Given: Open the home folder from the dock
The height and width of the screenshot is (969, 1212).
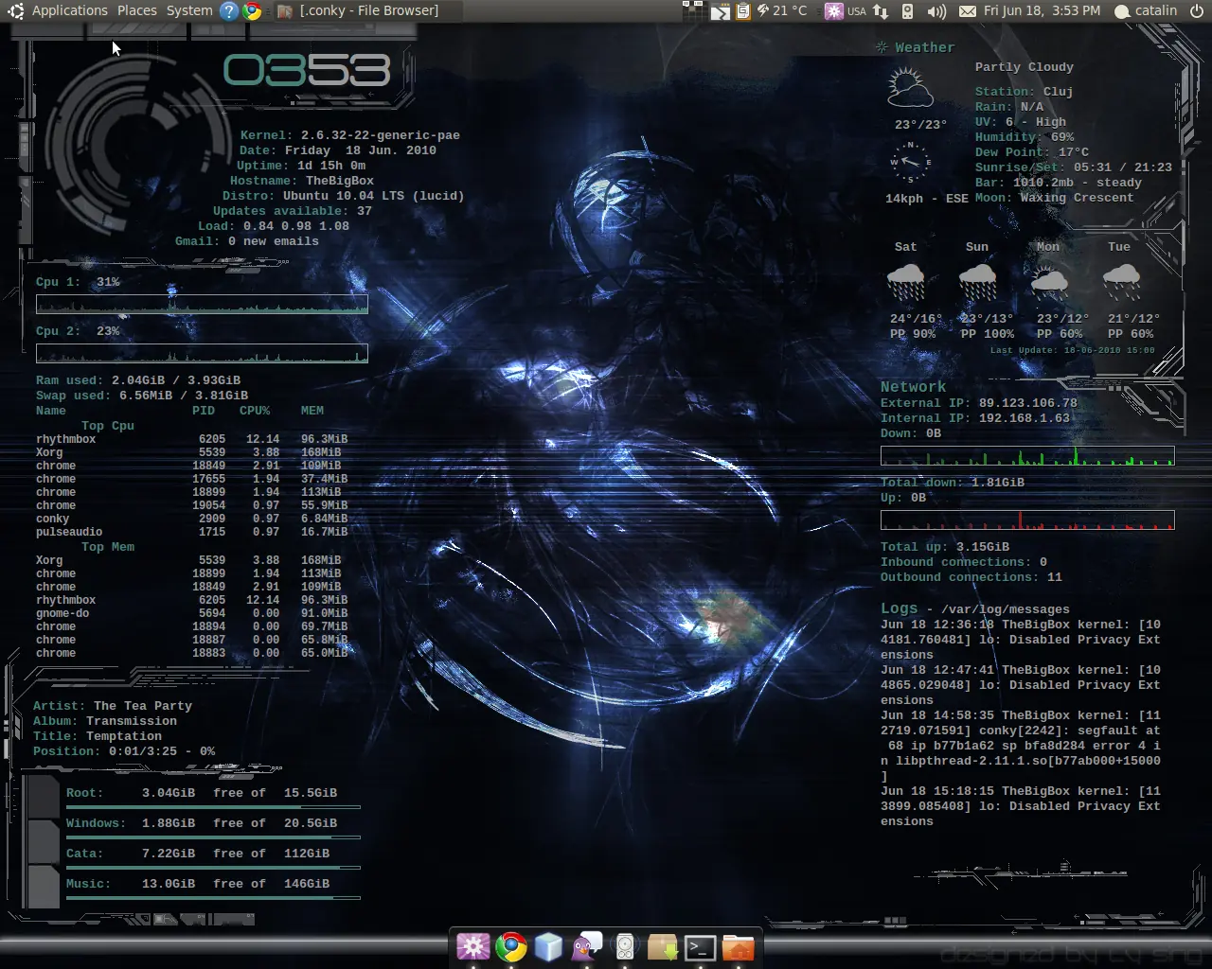Looking at the screenshot, I should pyautogui.click(x=738, y=946).
